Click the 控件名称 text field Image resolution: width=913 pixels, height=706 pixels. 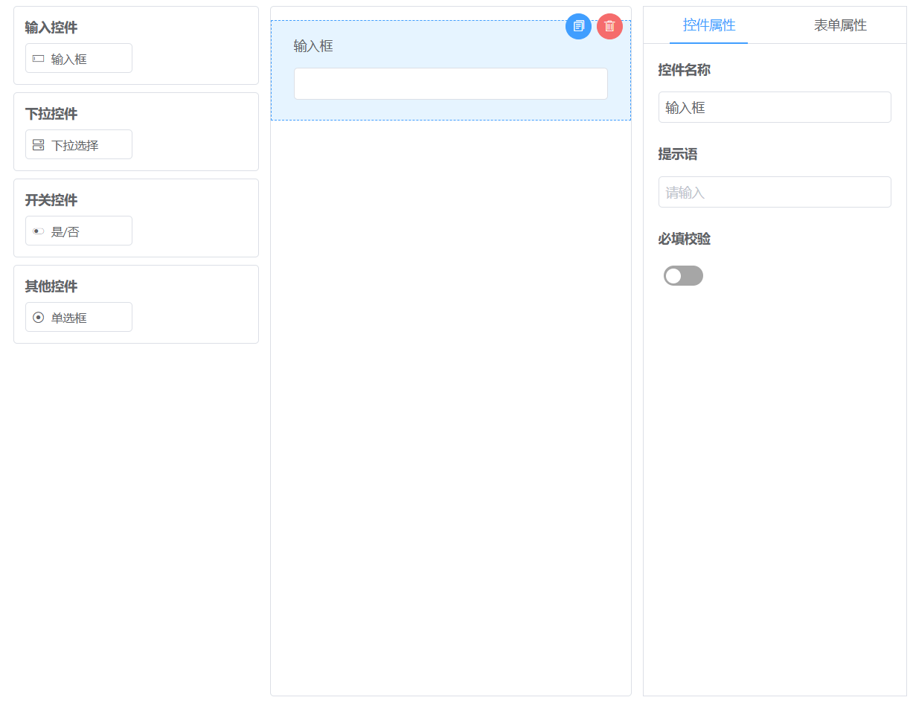[774, 107]
